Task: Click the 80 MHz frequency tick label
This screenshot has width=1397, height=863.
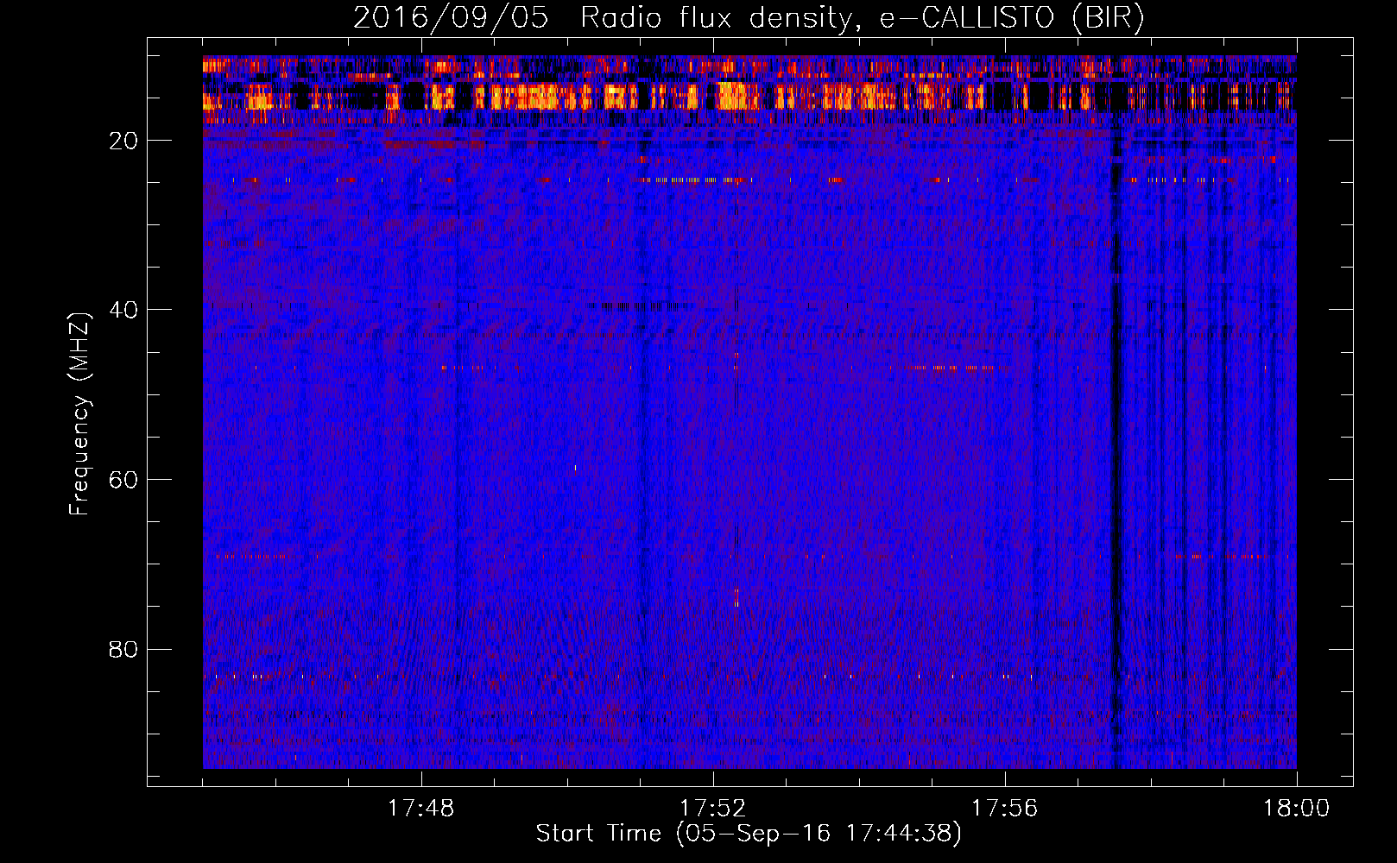Action: coord(124,649)
